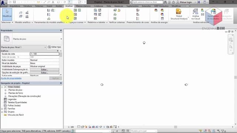The height and width of the screenshot is (133, 237).
Task: Click the Escala da vista 1:100 field
Action: click(x=44, y=54)
